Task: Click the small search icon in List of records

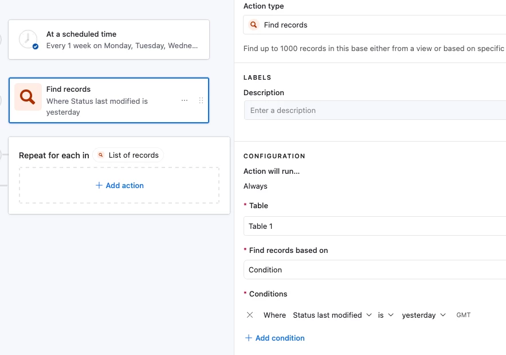Action: [x=101, y=155]
